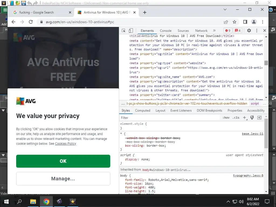Click the twitter:card meta tag line
Viewport: 276px width, 207px height.
coord(172,95)
